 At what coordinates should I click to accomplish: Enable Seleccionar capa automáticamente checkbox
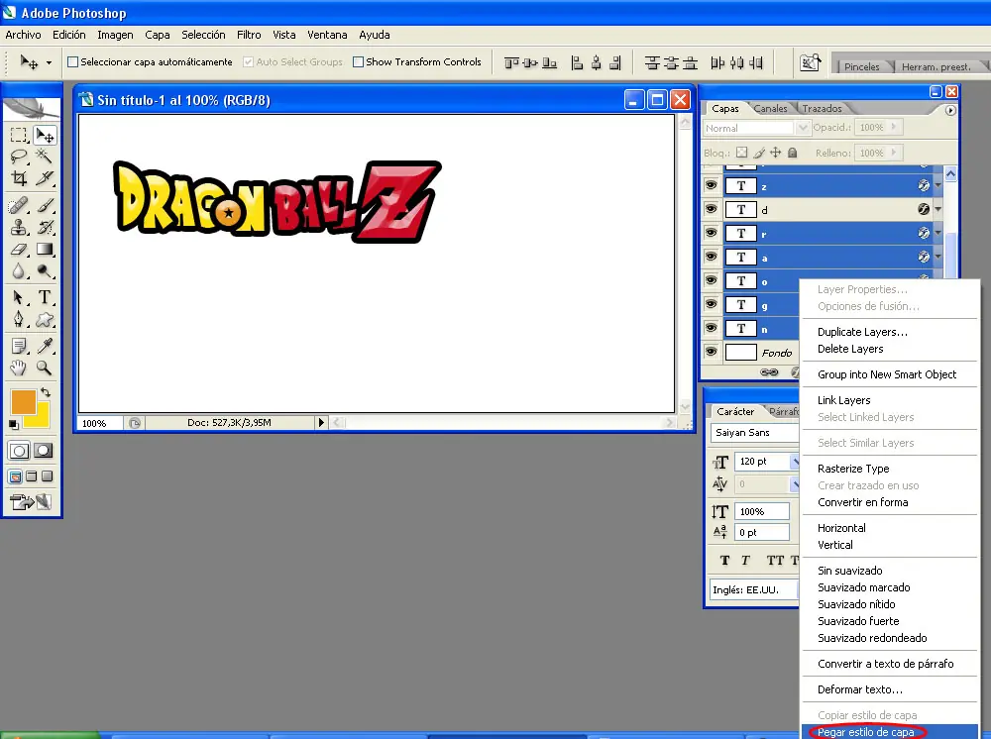click(x=72, y=61)
